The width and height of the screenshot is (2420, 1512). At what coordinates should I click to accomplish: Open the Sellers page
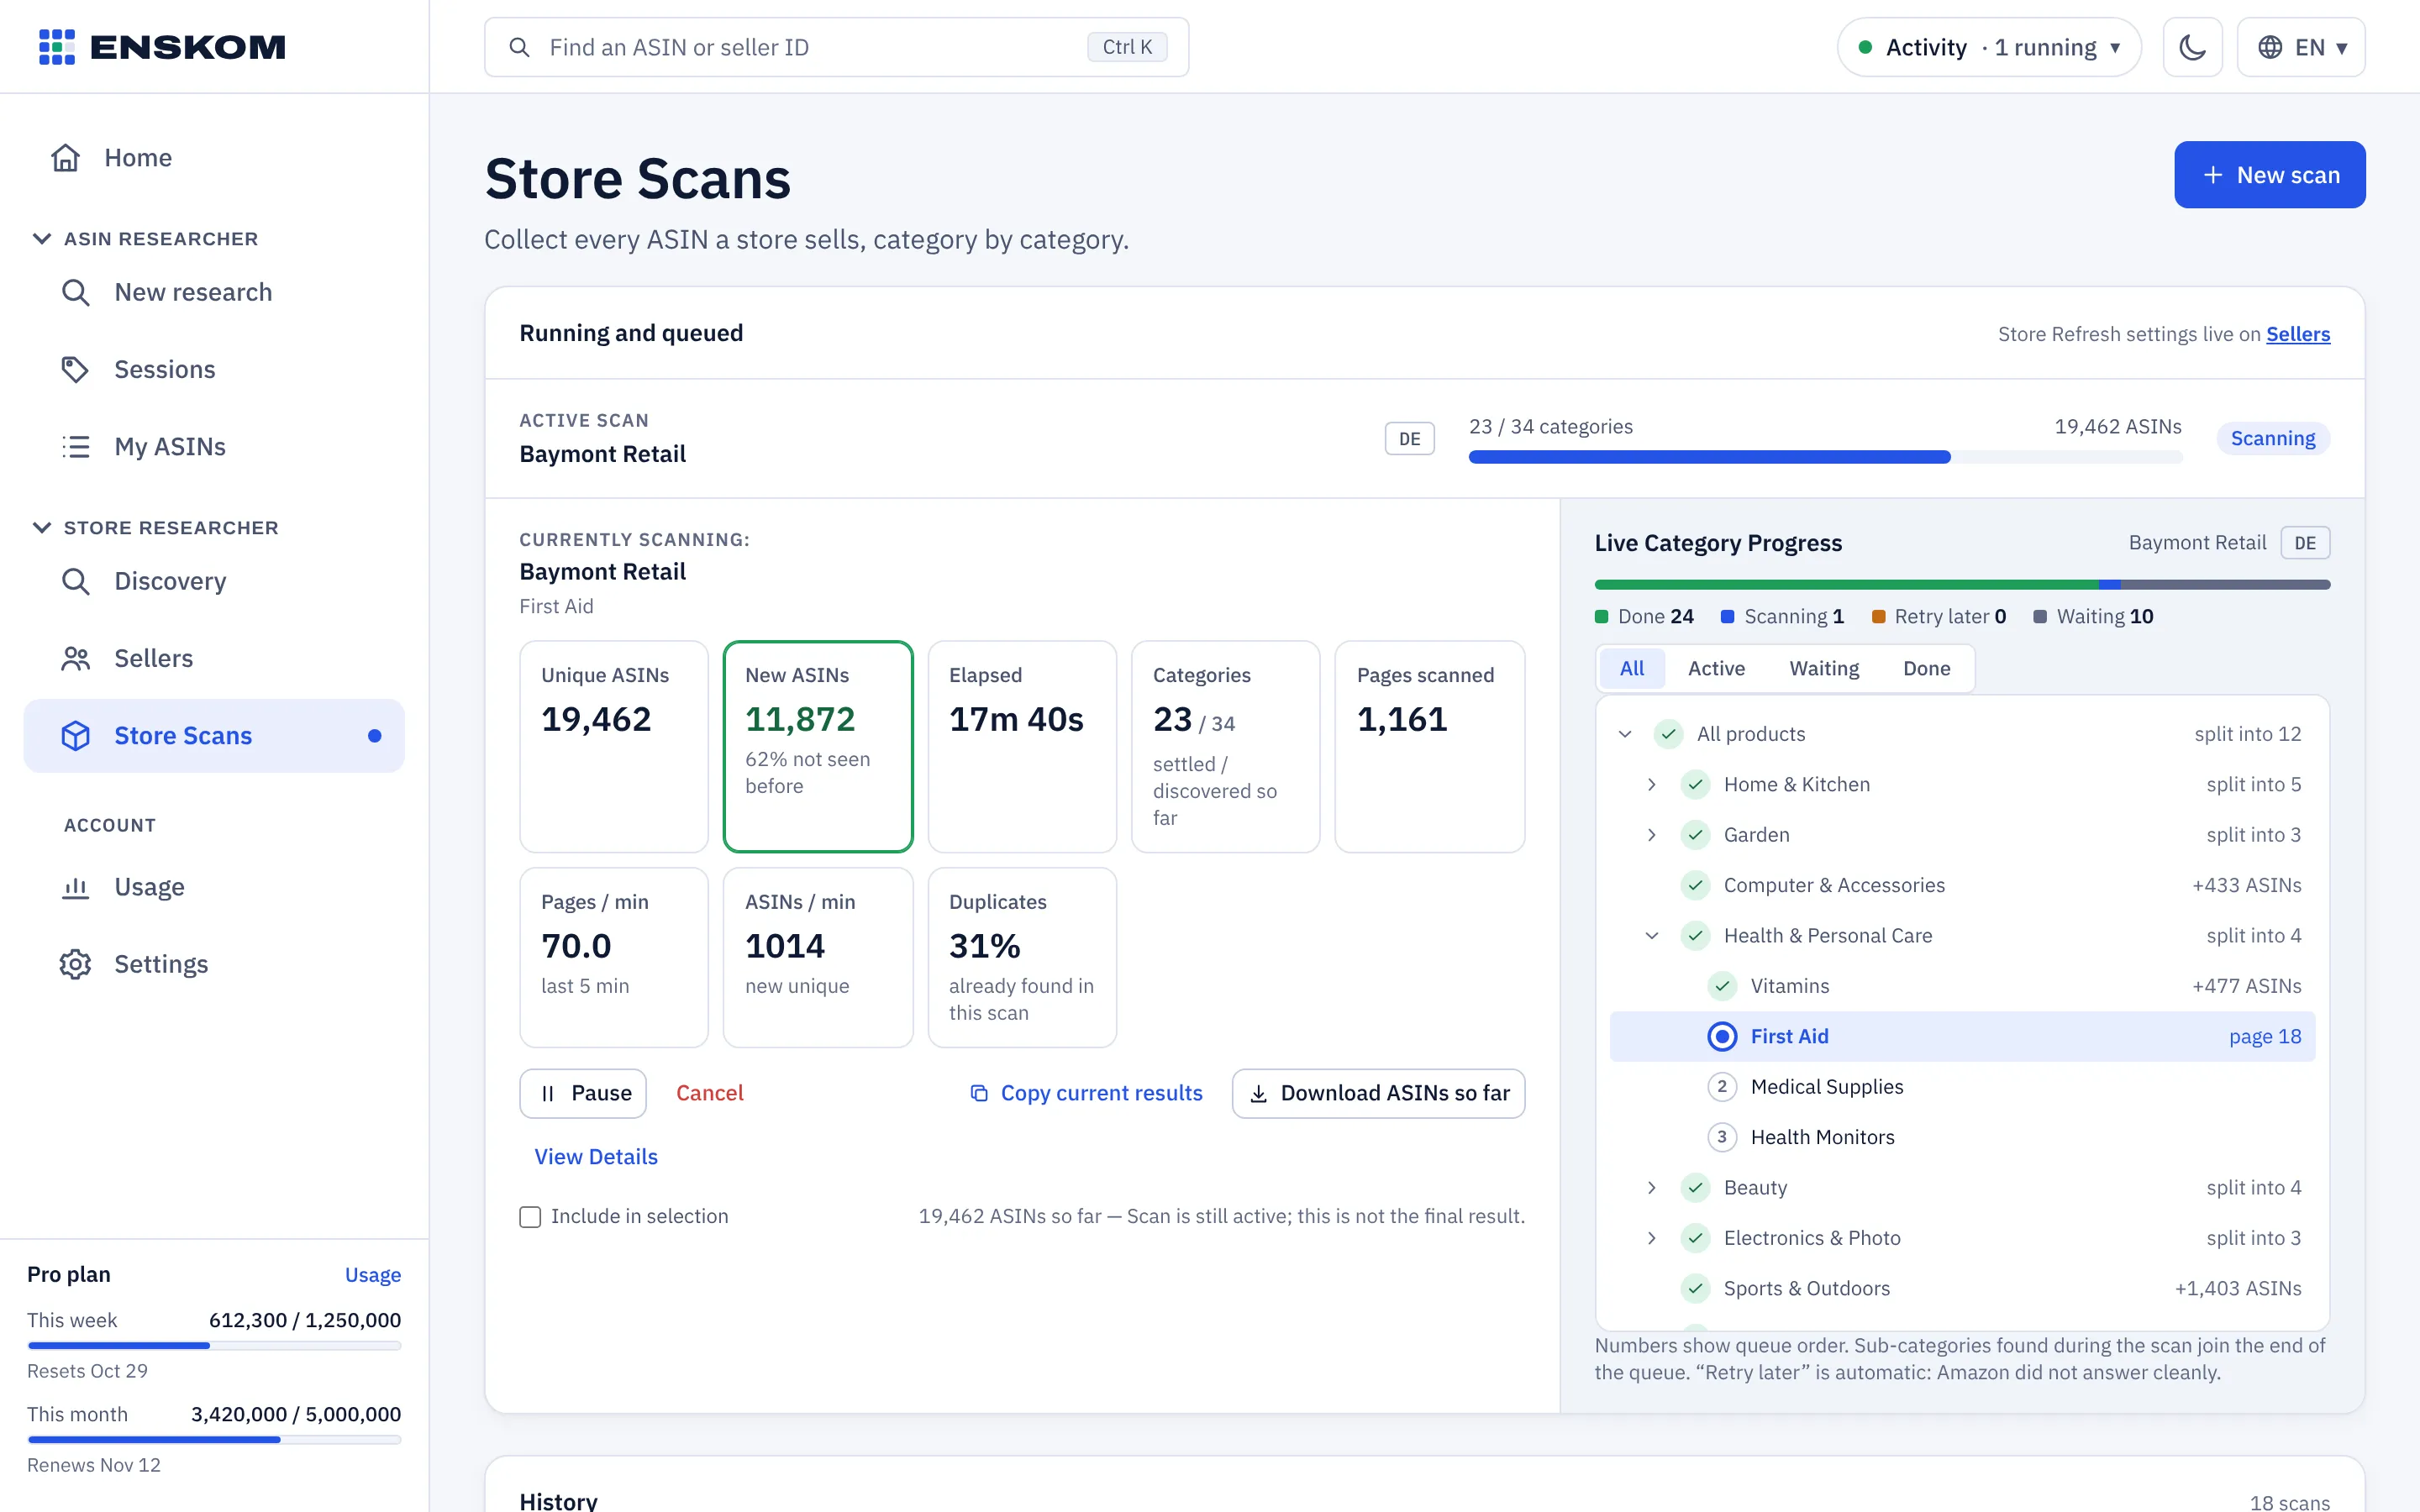pyautogui.click(x=214, y=658)
